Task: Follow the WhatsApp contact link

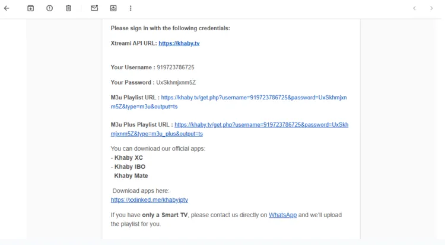Action: [282, 215]
